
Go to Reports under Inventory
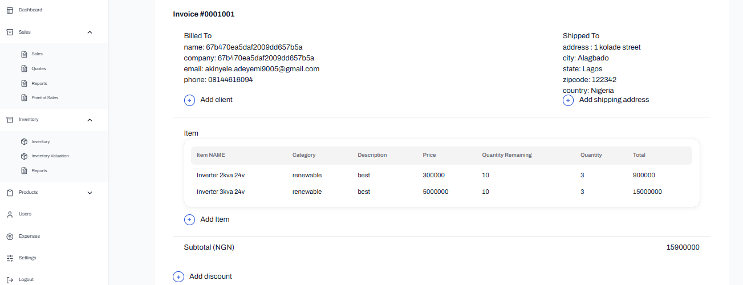(39, 171)
